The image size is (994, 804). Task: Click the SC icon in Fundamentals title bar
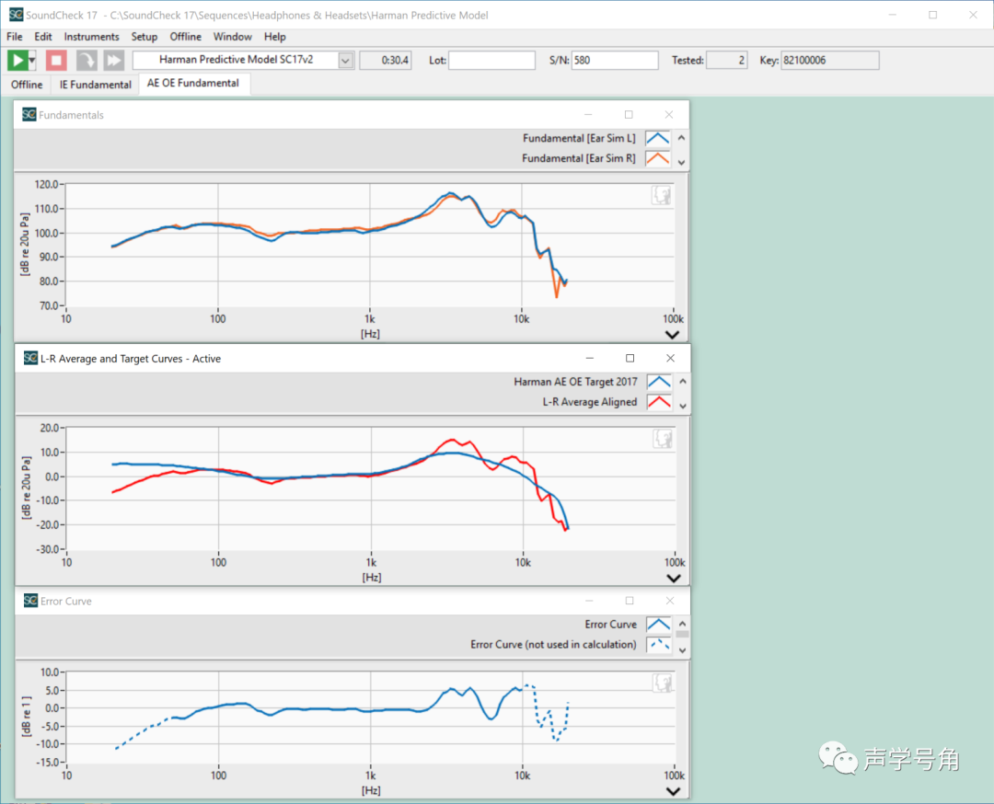pyautogui.click(x=29, y=115)
